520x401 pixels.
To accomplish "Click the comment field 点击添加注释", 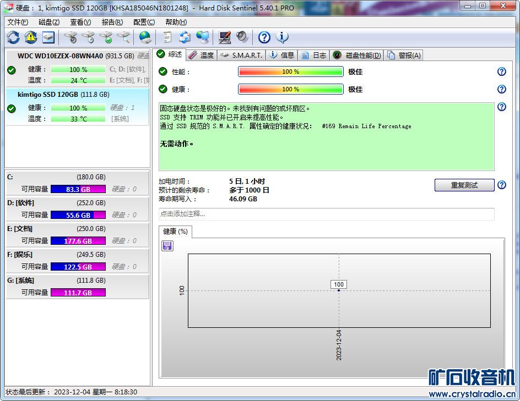I will [326, 214].
